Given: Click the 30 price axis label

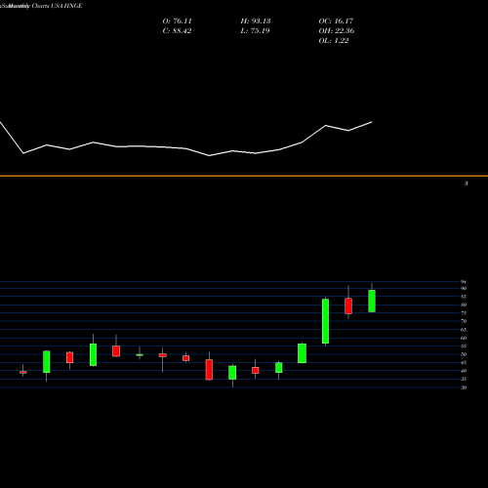Looking at the screenshot, I should 464,387.
